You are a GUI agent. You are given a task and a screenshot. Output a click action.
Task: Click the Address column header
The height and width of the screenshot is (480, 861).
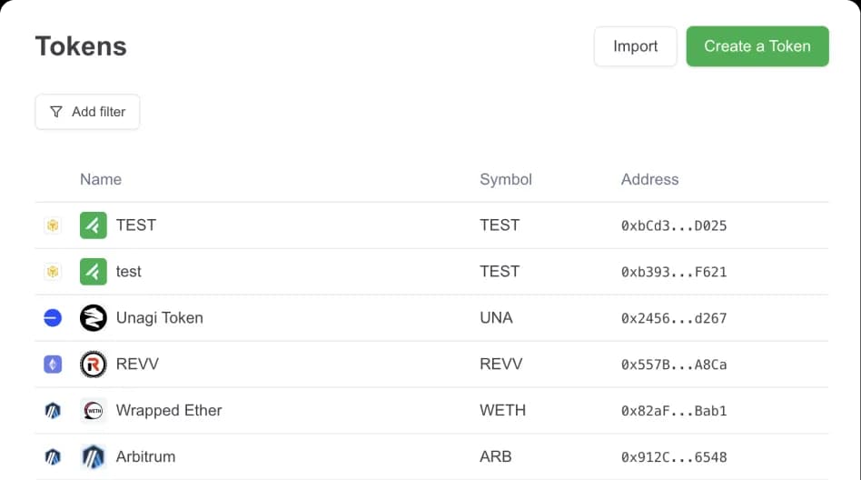649,179
